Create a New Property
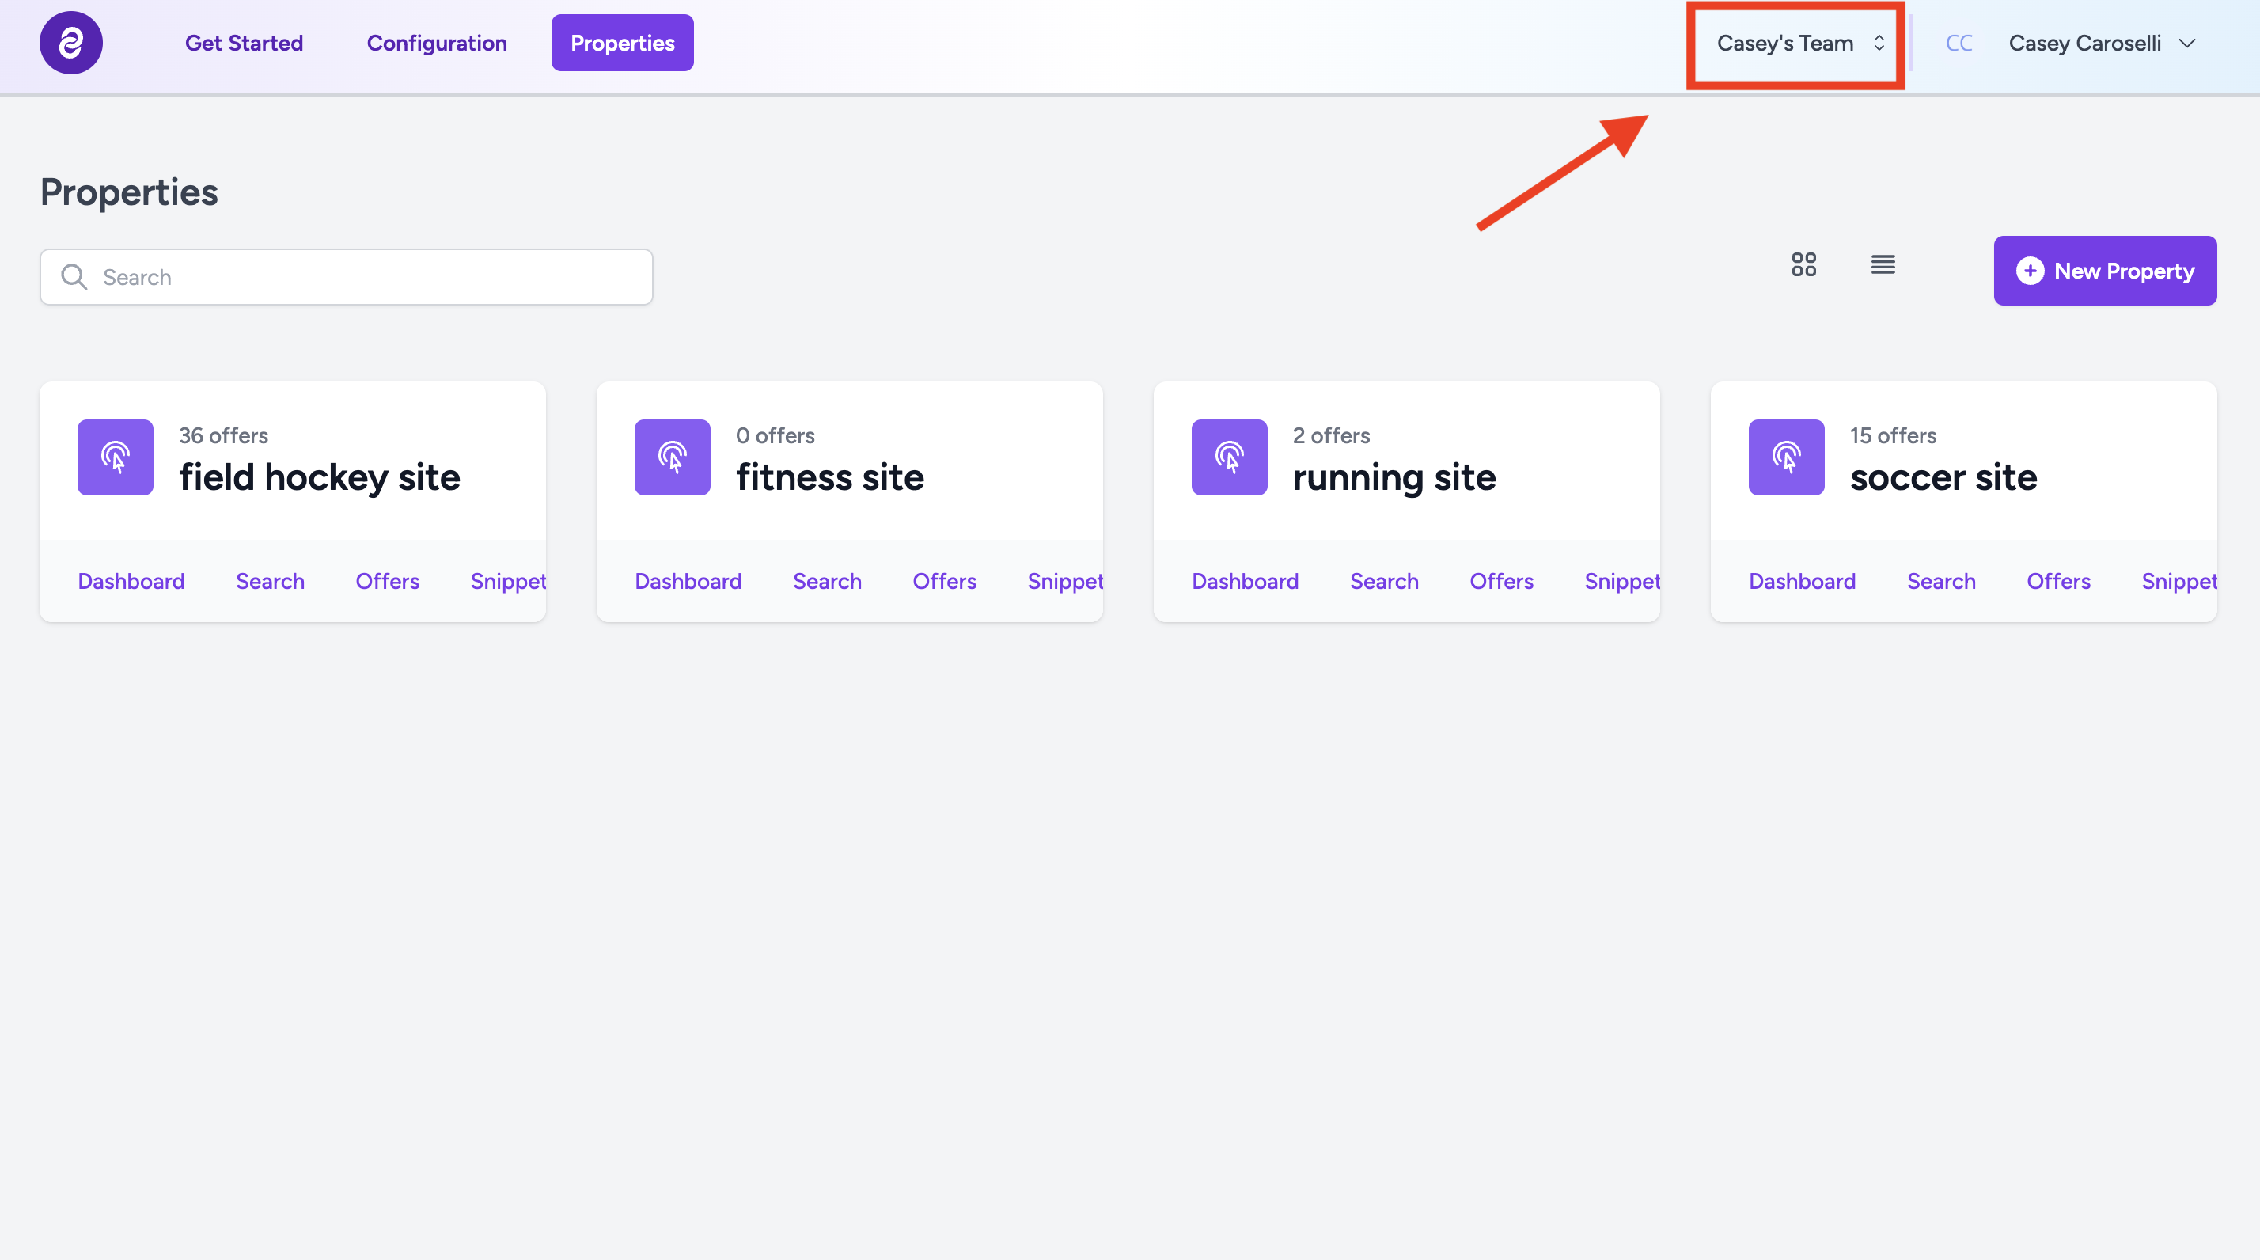2260x1260 pixels. tap(2105, 271)
